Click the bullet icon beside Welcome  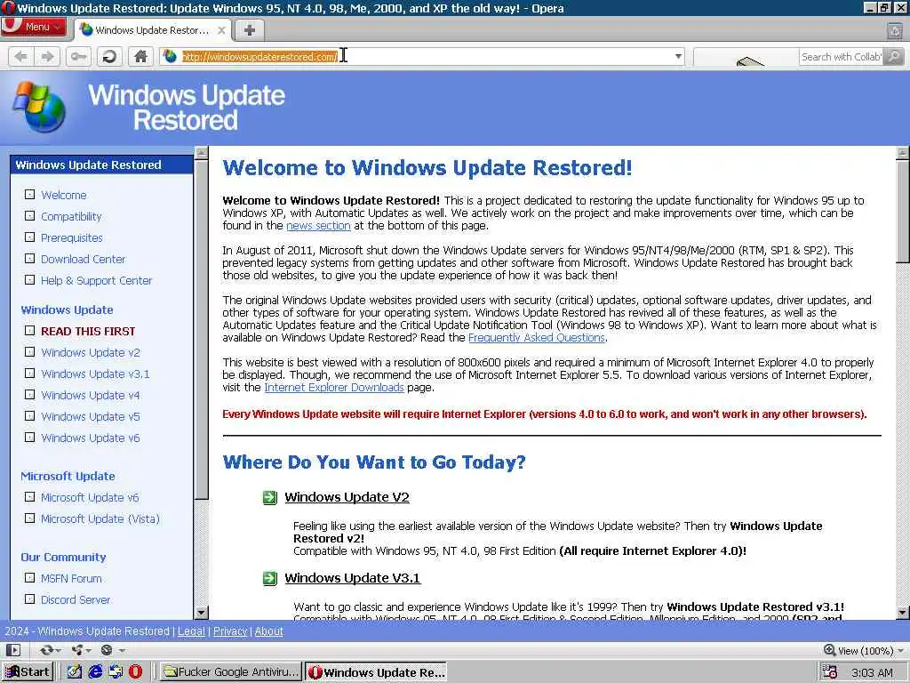tap(29, 195)
